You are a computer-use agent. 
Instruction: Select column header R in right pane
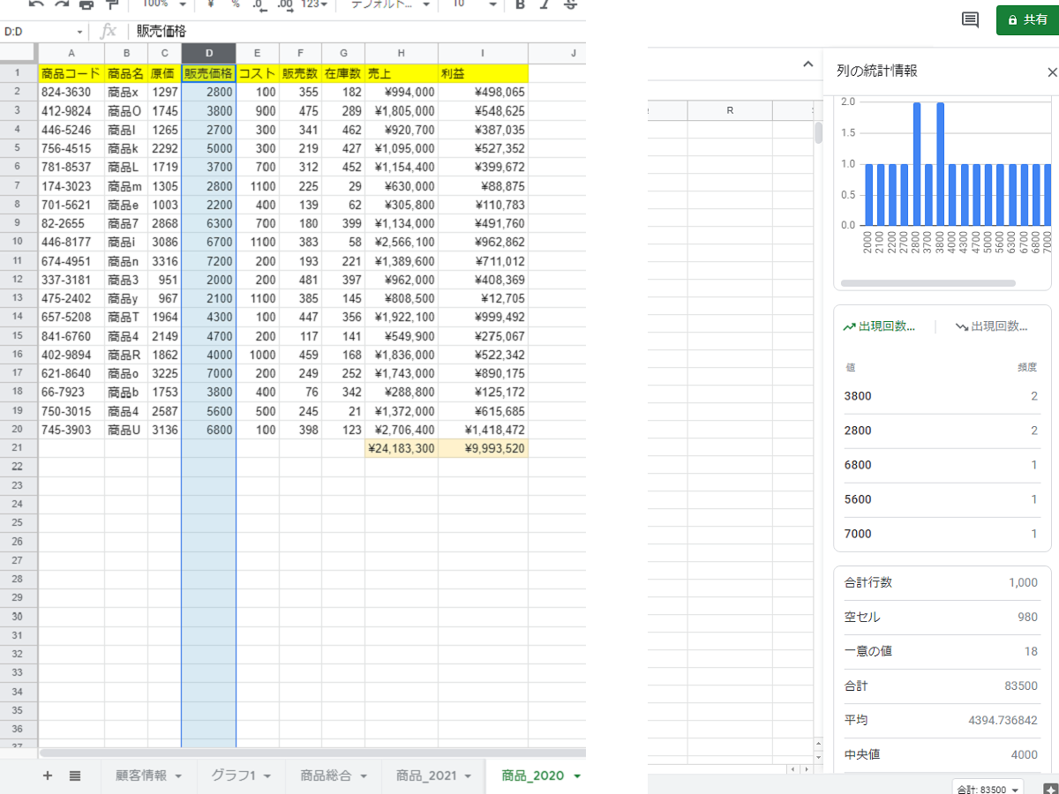coord(730,110)
